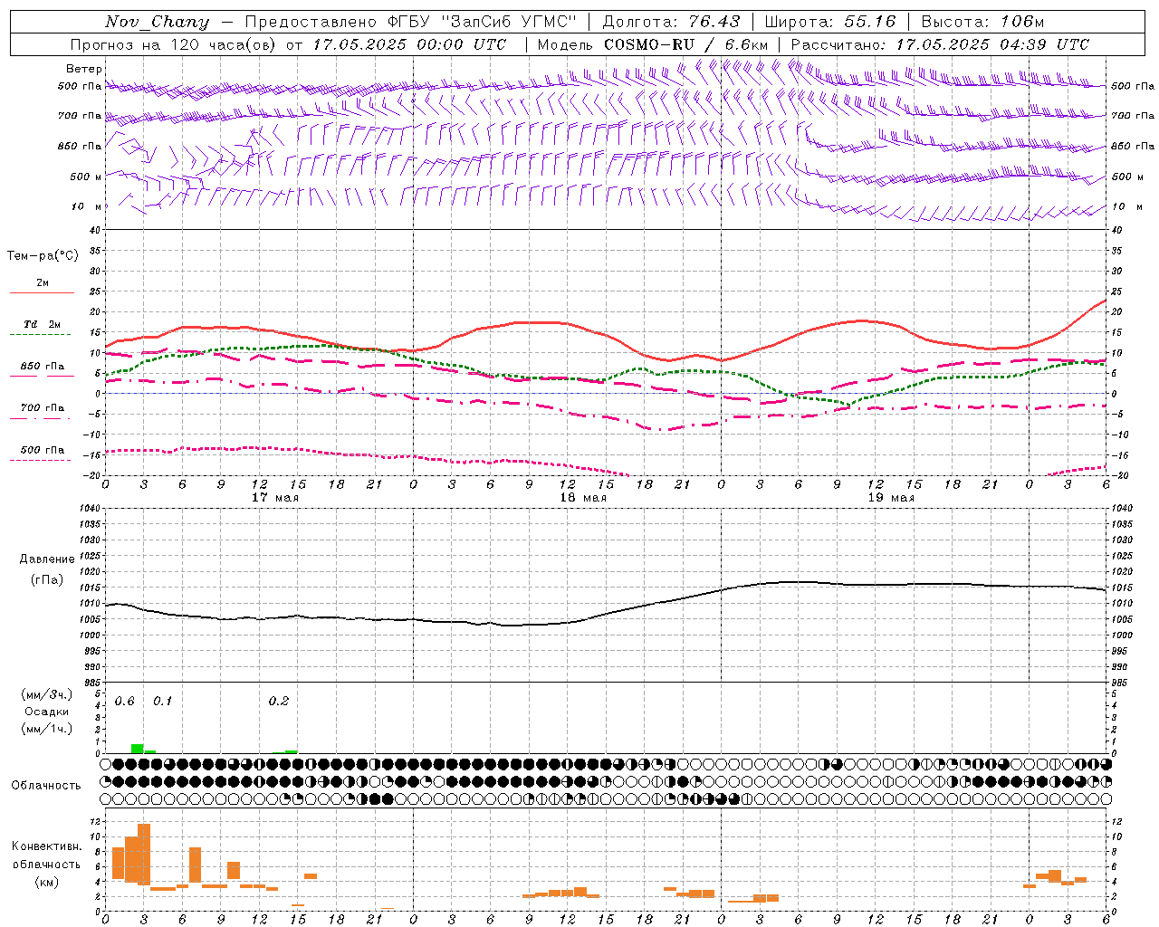Click the red solid line sample under '2м'
This screenshot has width=1159, height=927.
click(x=42, y=293)
